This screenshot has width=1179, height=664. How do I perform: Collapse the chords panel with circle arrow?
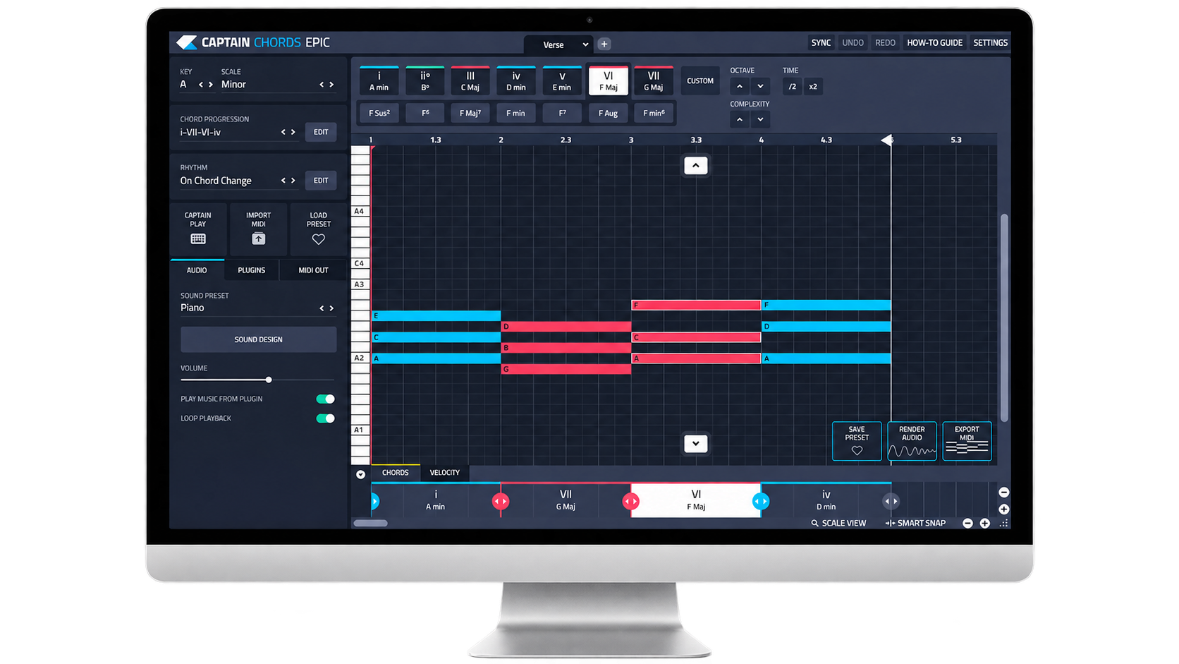point(360,474)
